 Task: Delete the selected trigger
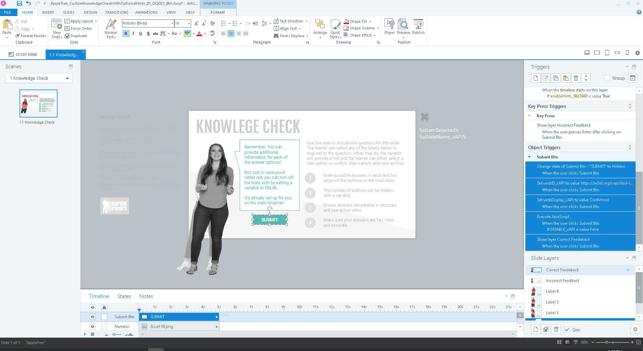tap(576, 78)
